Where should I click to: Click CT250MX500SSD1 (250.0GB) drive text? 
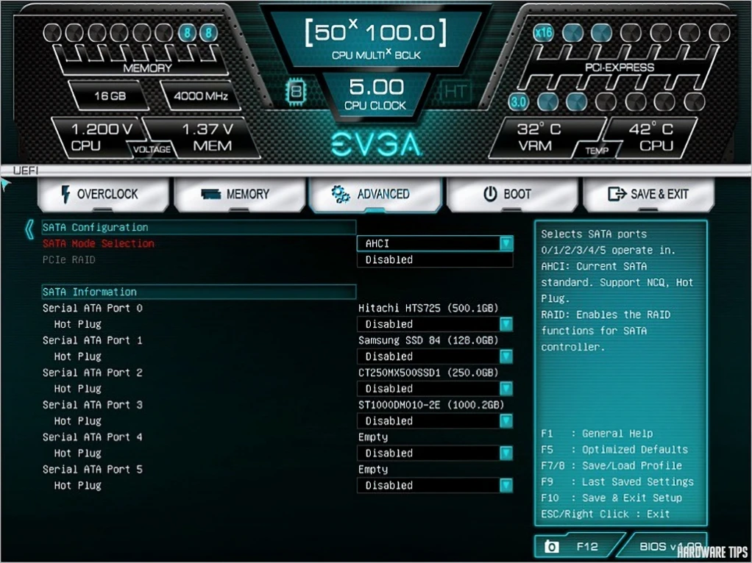(428, 373)
